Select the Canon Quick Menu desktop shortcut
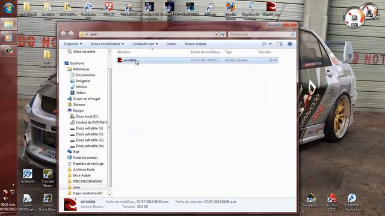Viewport: 385px width, 216px height. tap(48, 203)
